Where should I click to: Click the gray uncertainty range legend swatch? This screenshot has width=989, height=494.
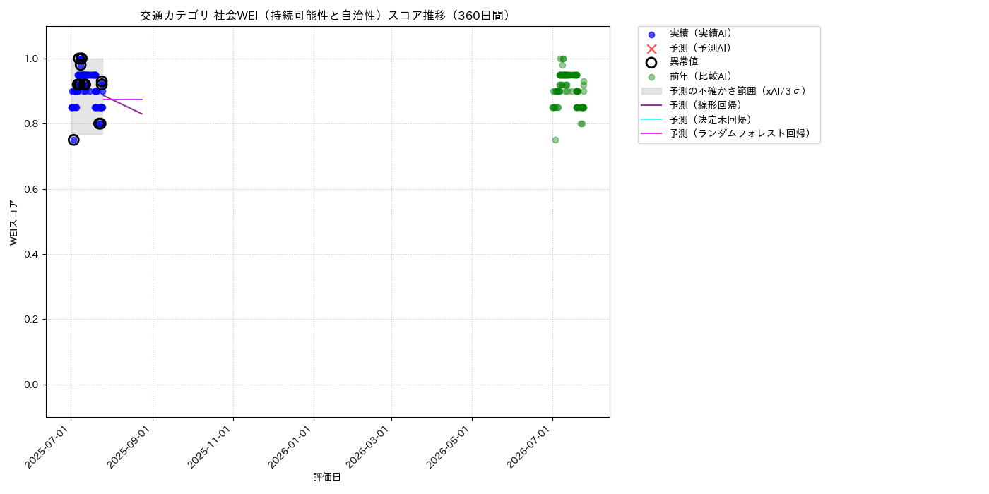[651, 91]
